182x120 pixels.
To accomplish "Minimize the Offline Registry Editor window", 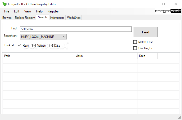I will [x=152, y=4].
